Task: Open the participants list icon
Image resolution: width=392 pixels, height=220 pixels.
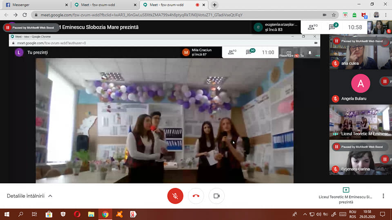Action: 312,27
